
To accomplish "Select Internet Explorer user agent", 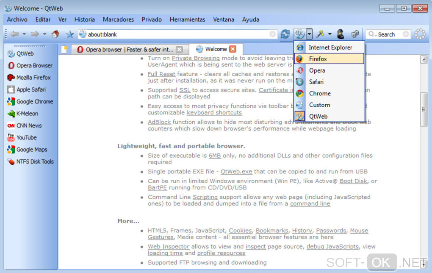I will (x=329, y=47).
